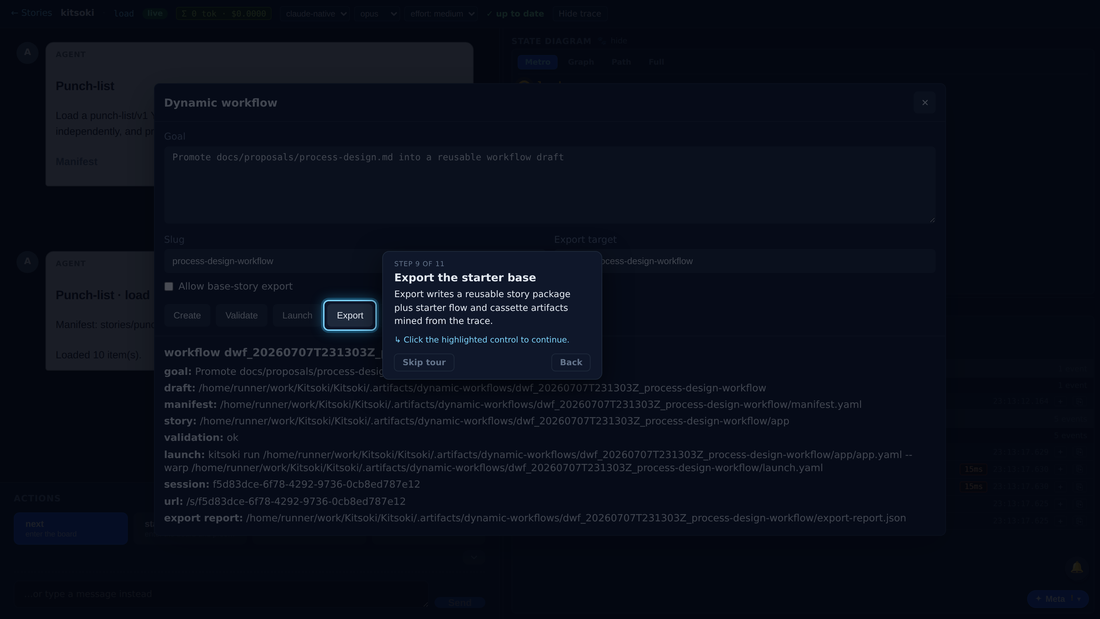1100x619 pixels.
Task: Switch to the Graph diagram tab
Action: (x=581, y=62)
